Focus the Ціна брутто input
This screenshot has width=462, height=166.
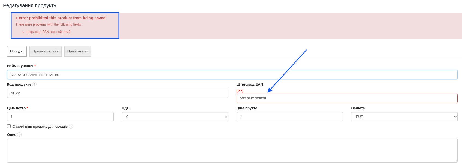click(289, 117)
